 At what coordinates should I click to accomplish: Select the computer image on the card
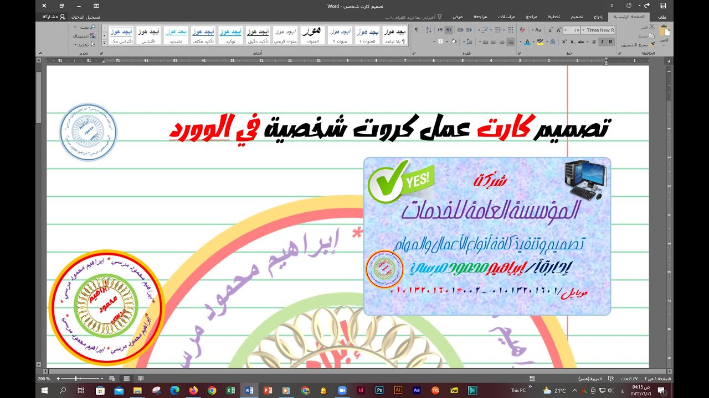click(x=585, y=180)
